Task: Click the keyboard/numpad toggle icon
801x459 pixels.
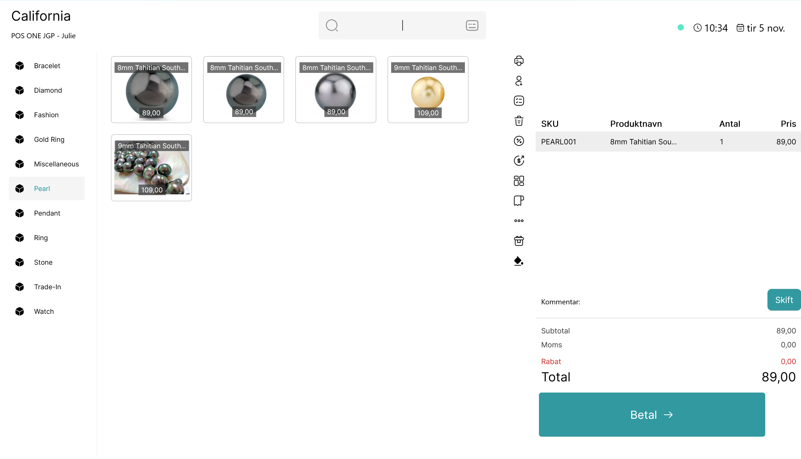Action: point(472,25)
